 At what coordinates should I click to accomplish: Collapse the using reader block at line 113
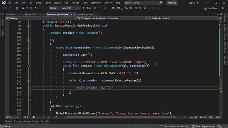[28, 81]
